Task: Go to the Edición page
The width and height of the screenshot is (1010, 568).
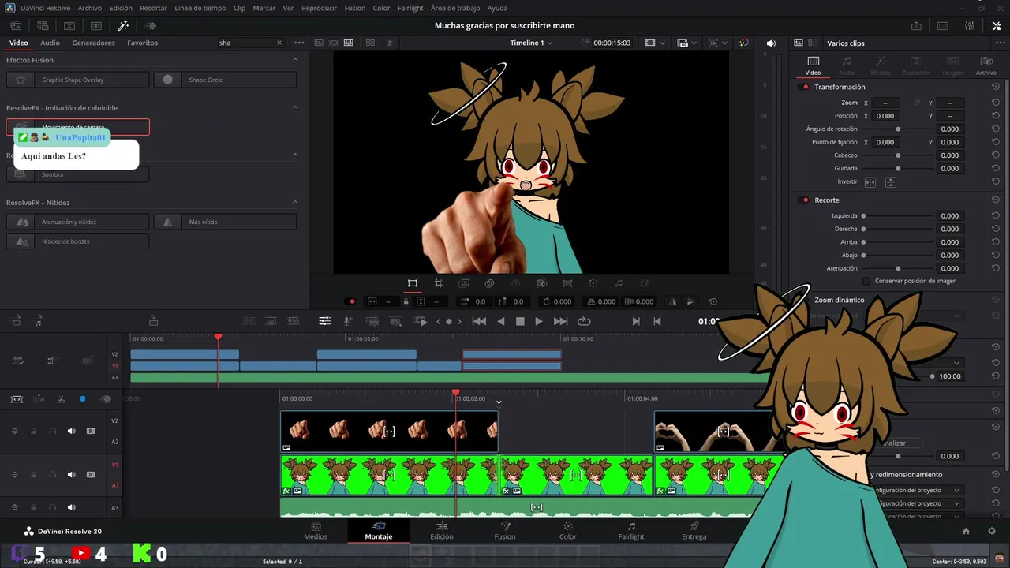Action: point(441,531)
